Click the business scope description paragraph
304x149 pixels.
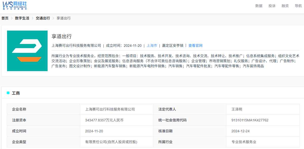click(x=176, y=61)
